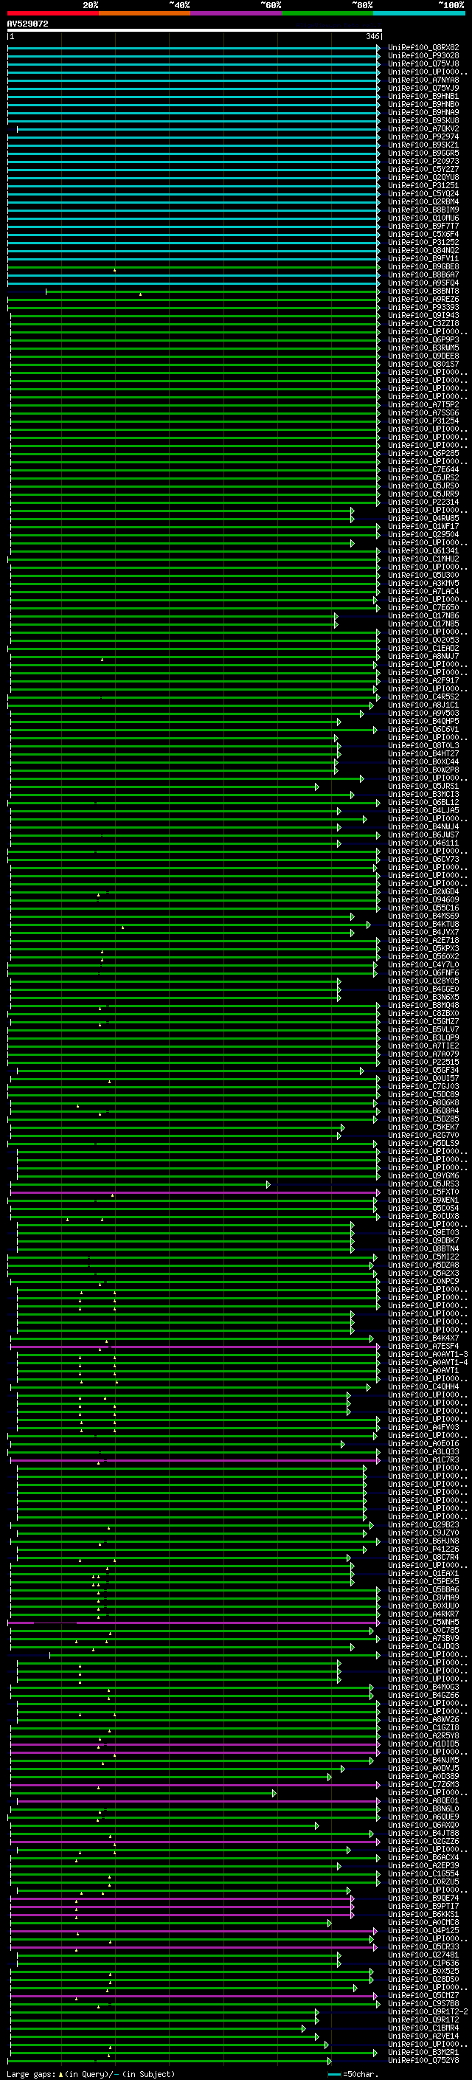Open hit UniRef100_P31252
472x2080 pixels.
[x=423, y=242]
